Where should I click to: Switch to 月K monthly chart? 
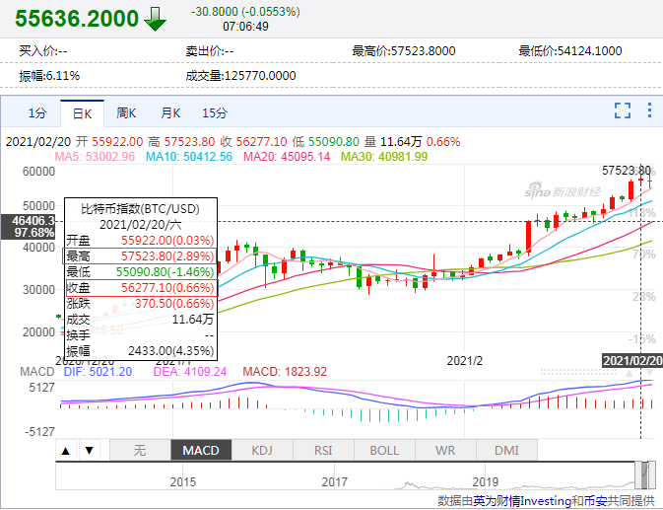(x=170, y=112)
